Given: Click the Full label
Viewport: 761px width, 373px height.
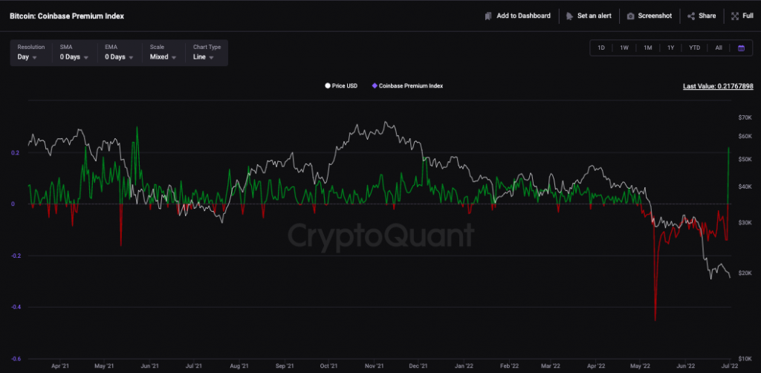Looking at the screenshot, I should coord(748,16).
